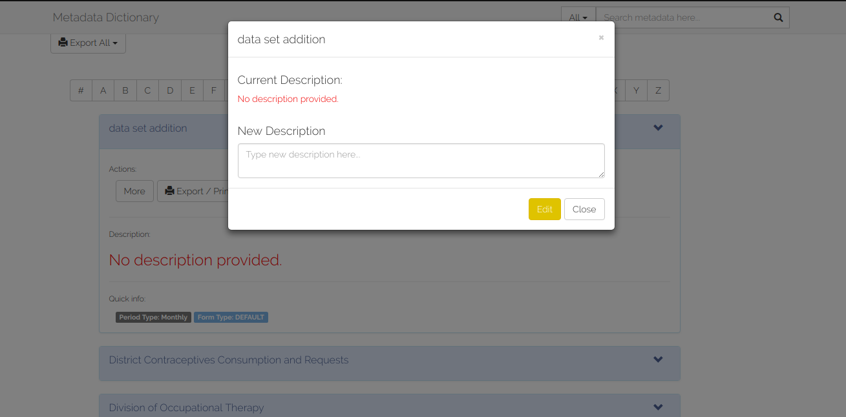
Task: Select letter Z in the alphabet filter
Action: pyautogui.click(x=659, y=90)
